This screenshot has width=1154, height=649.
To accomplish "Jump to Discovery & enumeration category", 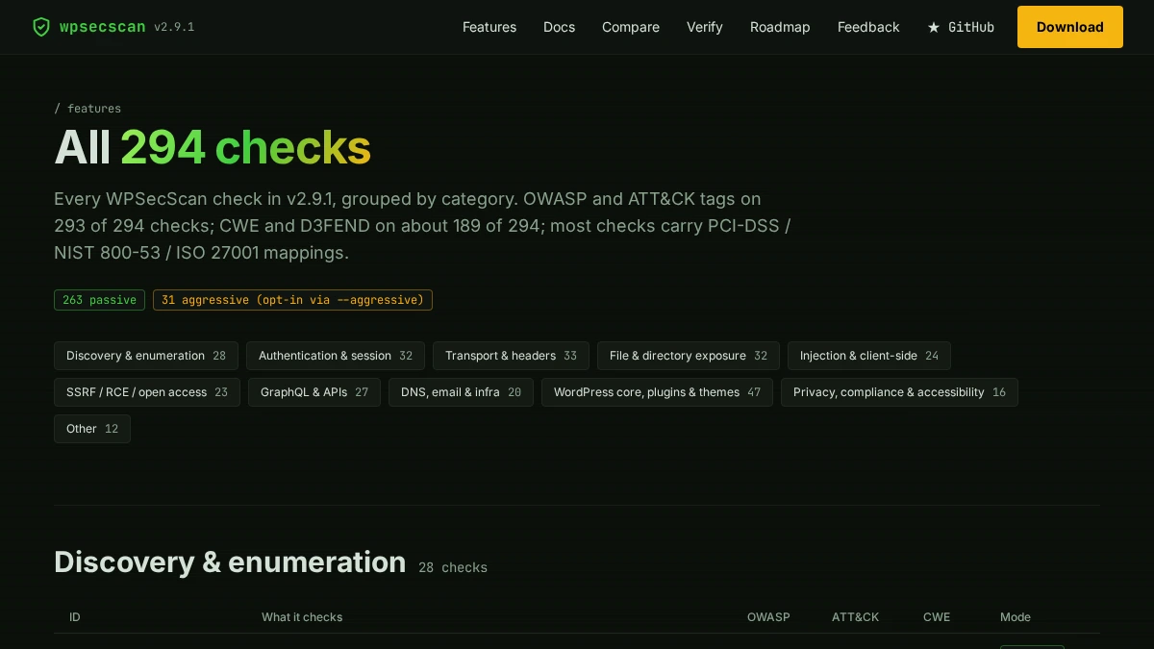I will point(146,356).
